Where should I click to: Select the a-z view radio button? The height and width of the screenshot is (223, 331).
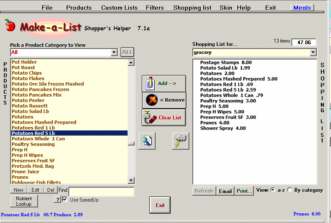tap(273, 190)
